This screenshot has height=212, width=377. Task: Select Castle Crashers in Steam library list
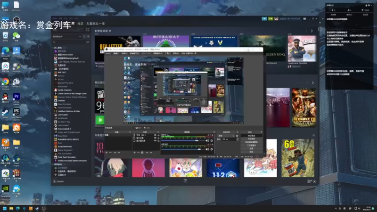click(x=65, y=90)
